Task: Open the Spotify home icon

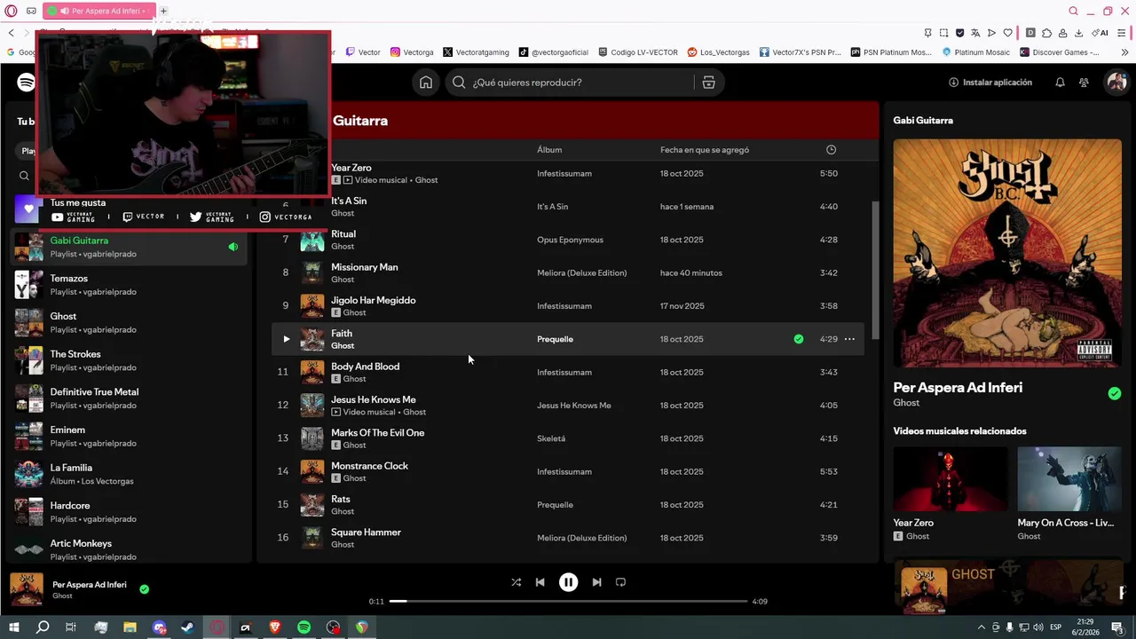Action: pos(426,83)
